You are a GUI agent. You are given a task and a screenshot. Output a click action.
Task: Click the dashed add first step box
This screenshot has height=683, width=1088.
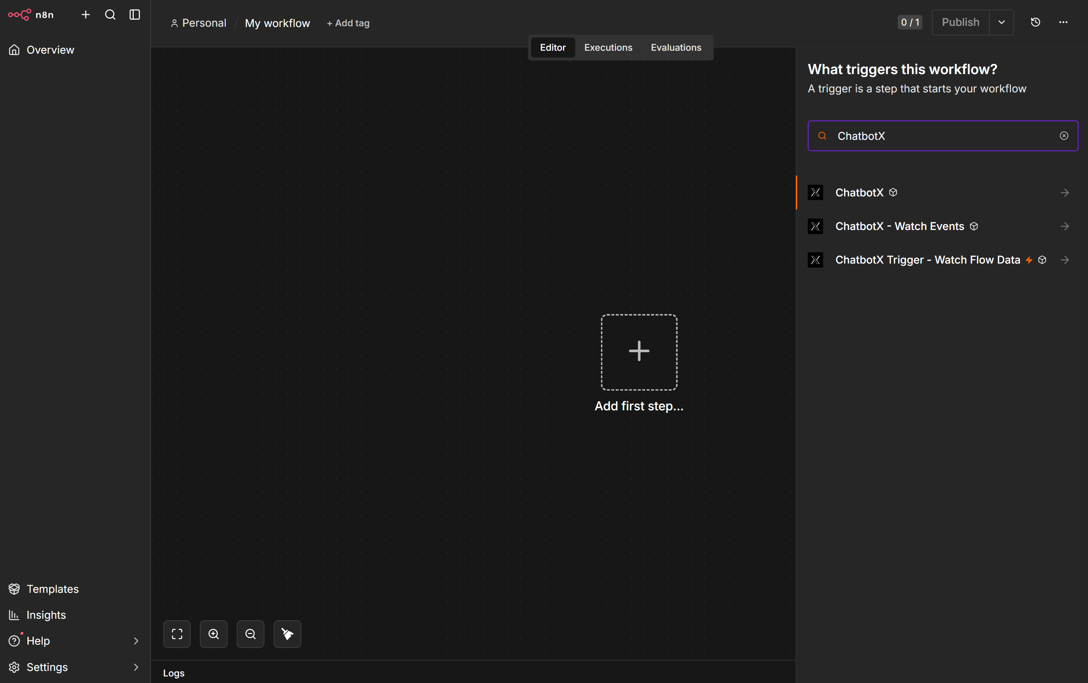pyautogui.click(x=639, y=352)
